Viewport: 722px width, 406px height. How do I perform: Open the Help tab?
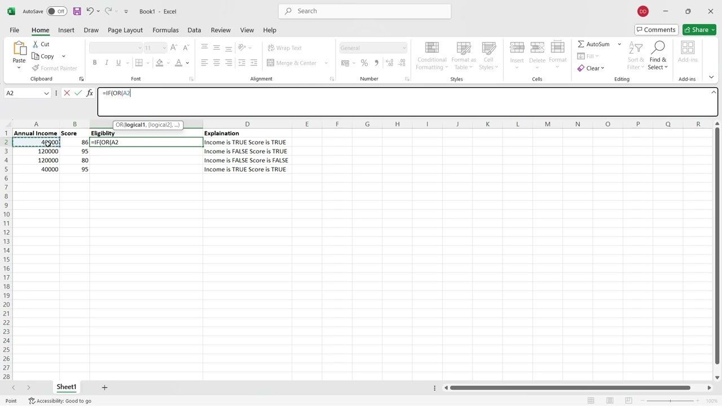click(x=270, y=30)
